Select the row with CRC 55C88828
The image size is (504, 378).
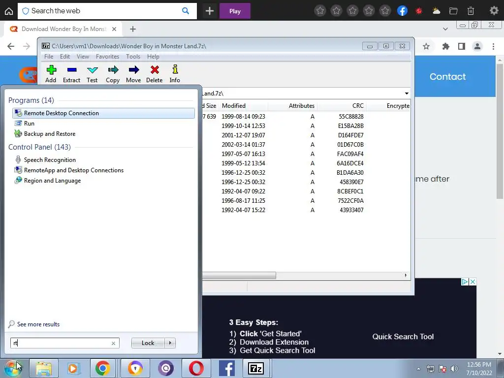coord(306,116)
